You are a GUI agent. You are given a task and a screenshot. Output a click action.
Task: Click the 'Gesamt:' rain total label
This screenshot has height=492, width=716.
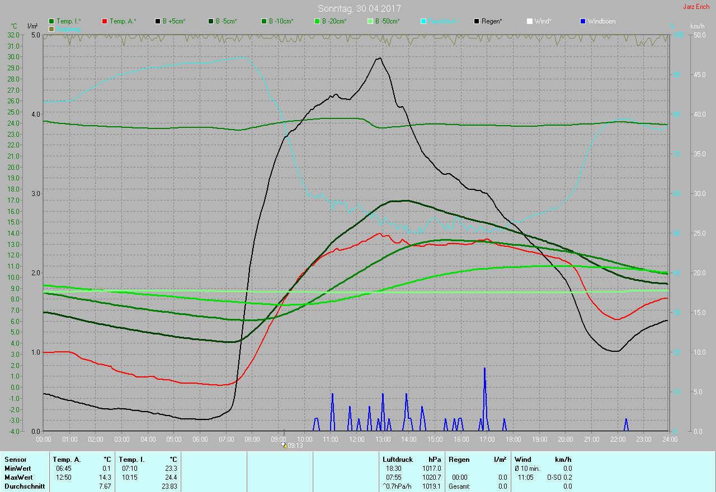click(460, 486)
